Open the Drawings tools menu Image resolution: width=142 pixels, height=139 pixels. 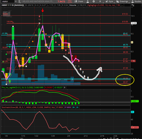122,1
